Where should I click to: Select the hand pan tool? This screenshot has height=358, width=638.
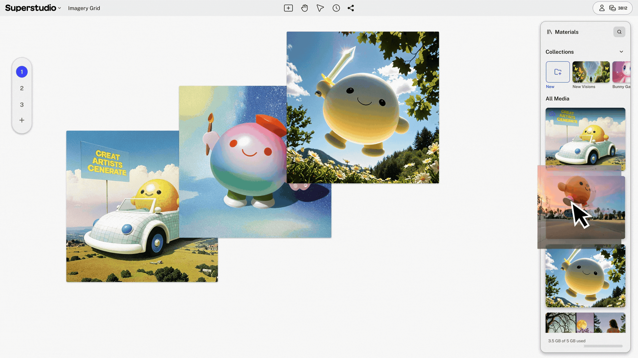tap(304, 8)
